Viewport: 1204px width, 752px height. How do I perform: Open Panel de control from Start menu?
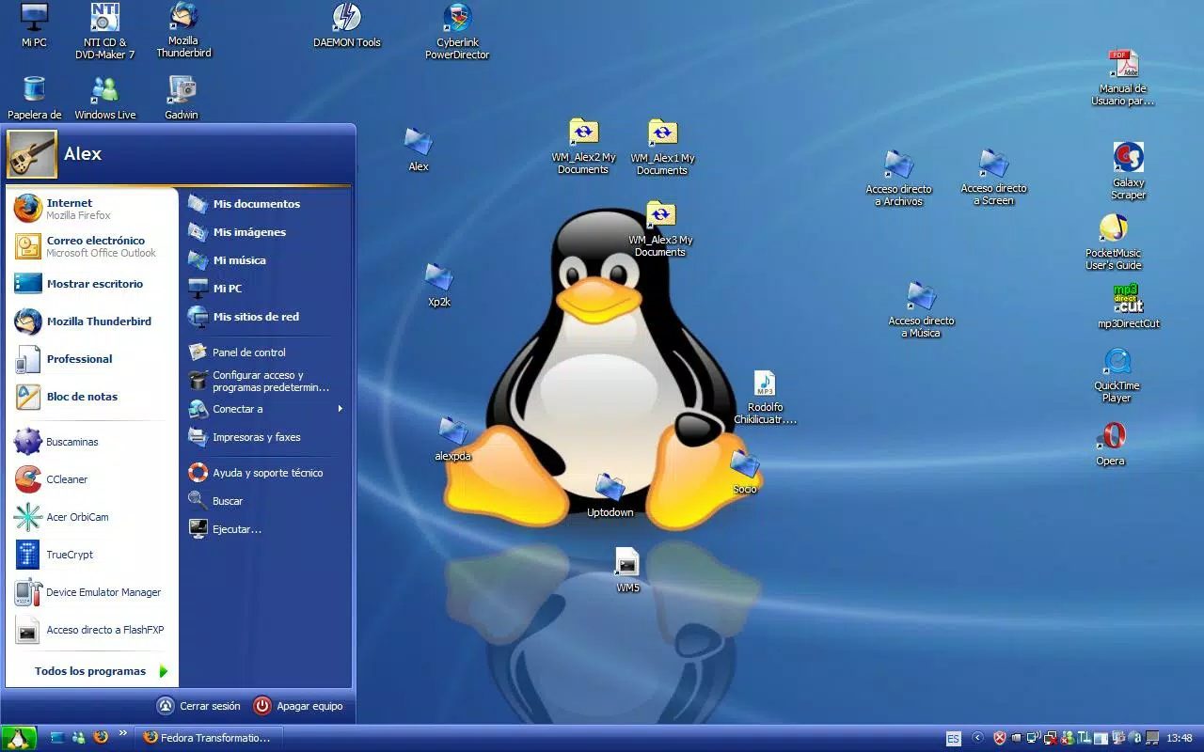pos(266,352)
